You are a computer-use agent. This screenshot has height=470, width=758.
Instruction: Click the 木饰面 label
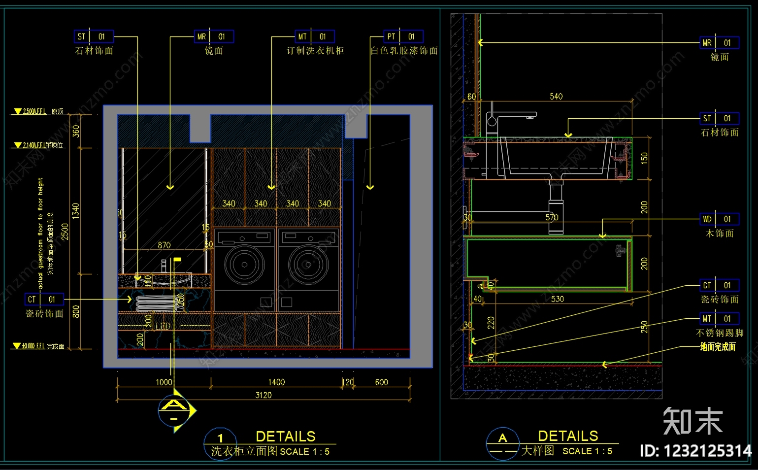720,234
